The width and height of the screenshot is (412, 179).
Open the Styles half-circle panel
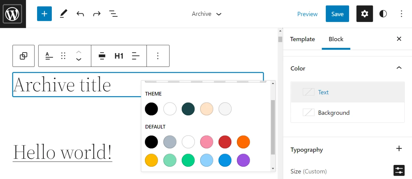[x=383, y=14]
